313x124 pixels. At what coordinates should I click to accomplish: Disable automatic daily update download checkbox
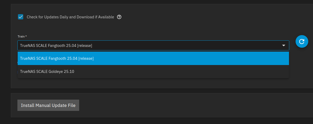coord(21,17)
